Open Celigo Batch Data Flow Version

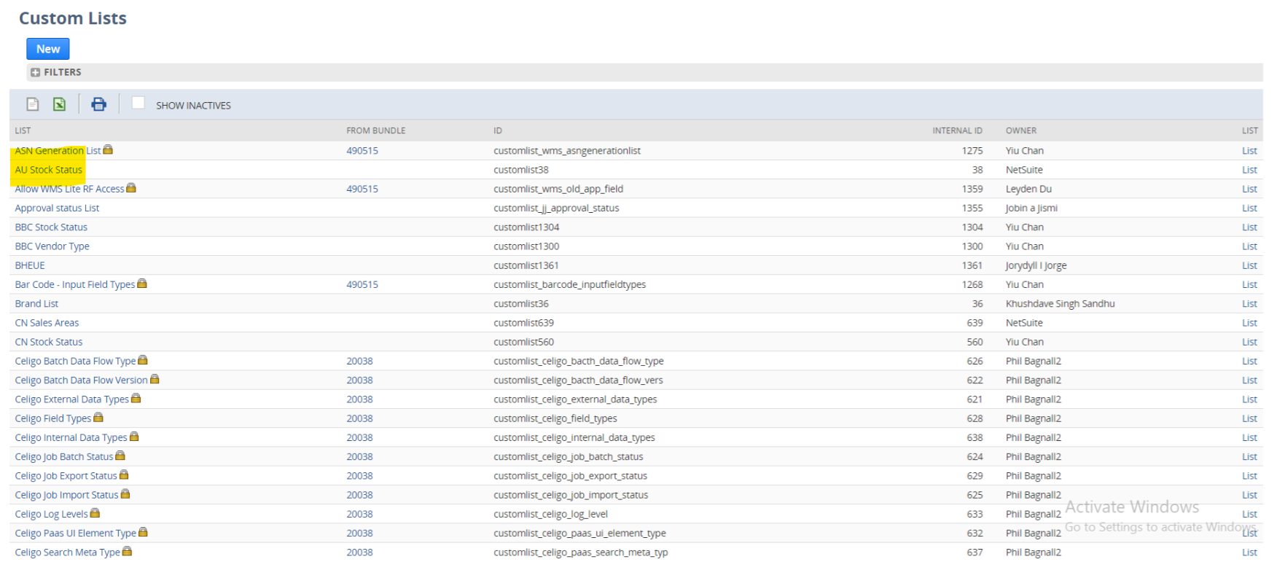coord(81,380)
